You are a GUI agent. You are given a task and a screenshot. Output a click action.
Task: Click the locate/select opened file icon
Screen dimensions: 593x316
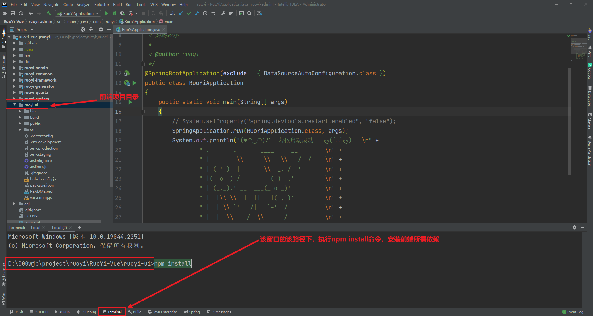[x=83, y=29]
